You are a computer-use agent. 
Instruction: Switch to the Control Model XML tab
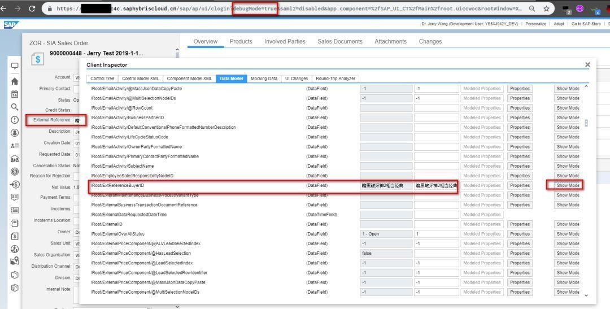pos(141,78)
